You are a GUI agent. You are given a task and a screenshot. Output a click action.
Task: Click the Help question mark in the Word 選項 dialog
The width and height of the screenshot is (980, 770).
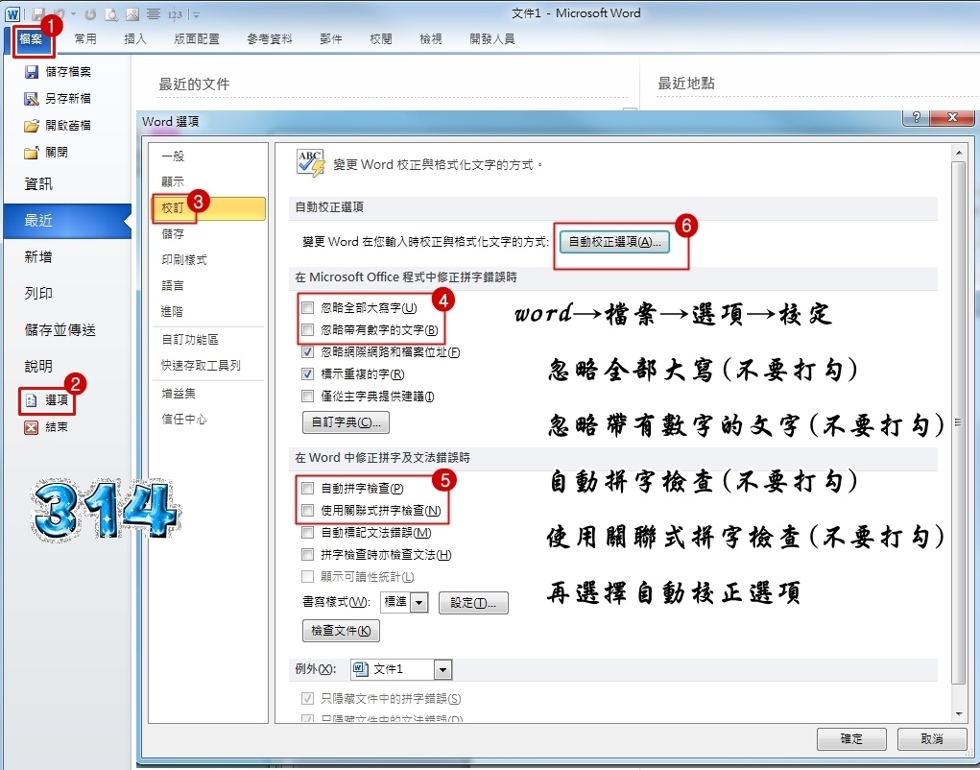(917, 117)
